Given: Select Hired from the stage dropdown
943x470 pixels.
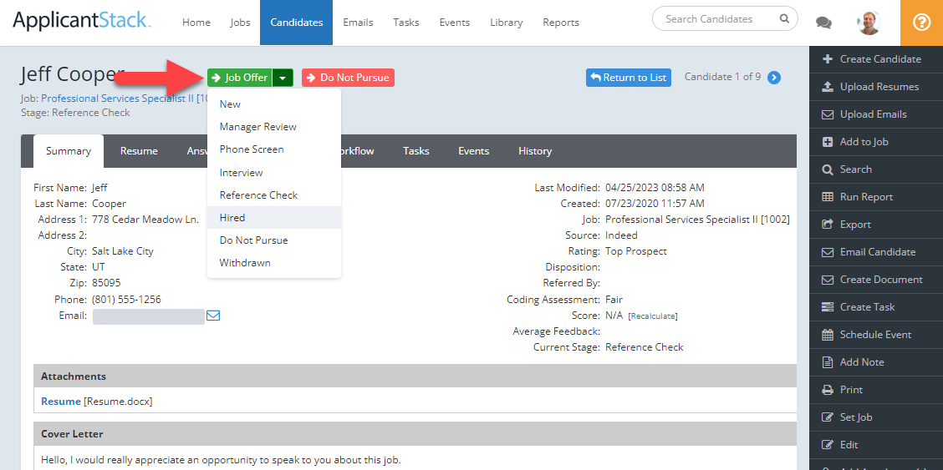Looking at the screenshot, I should (x=232, y=218).
